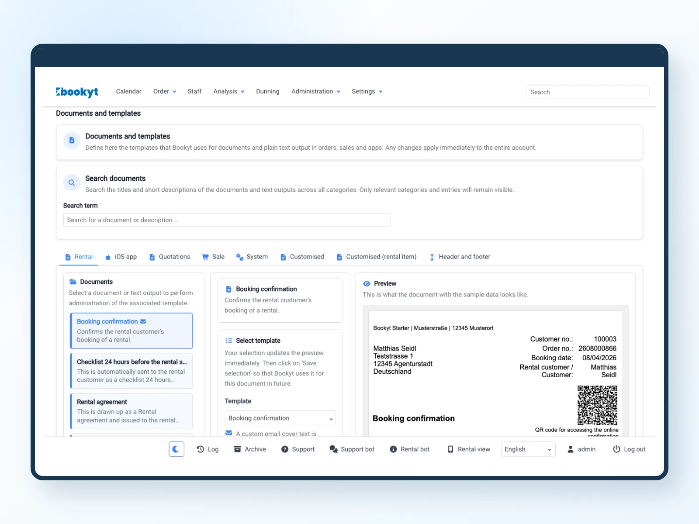699x524 pixels.
Task: Expand the Settings menu
Action: click(x=367, y=91)
